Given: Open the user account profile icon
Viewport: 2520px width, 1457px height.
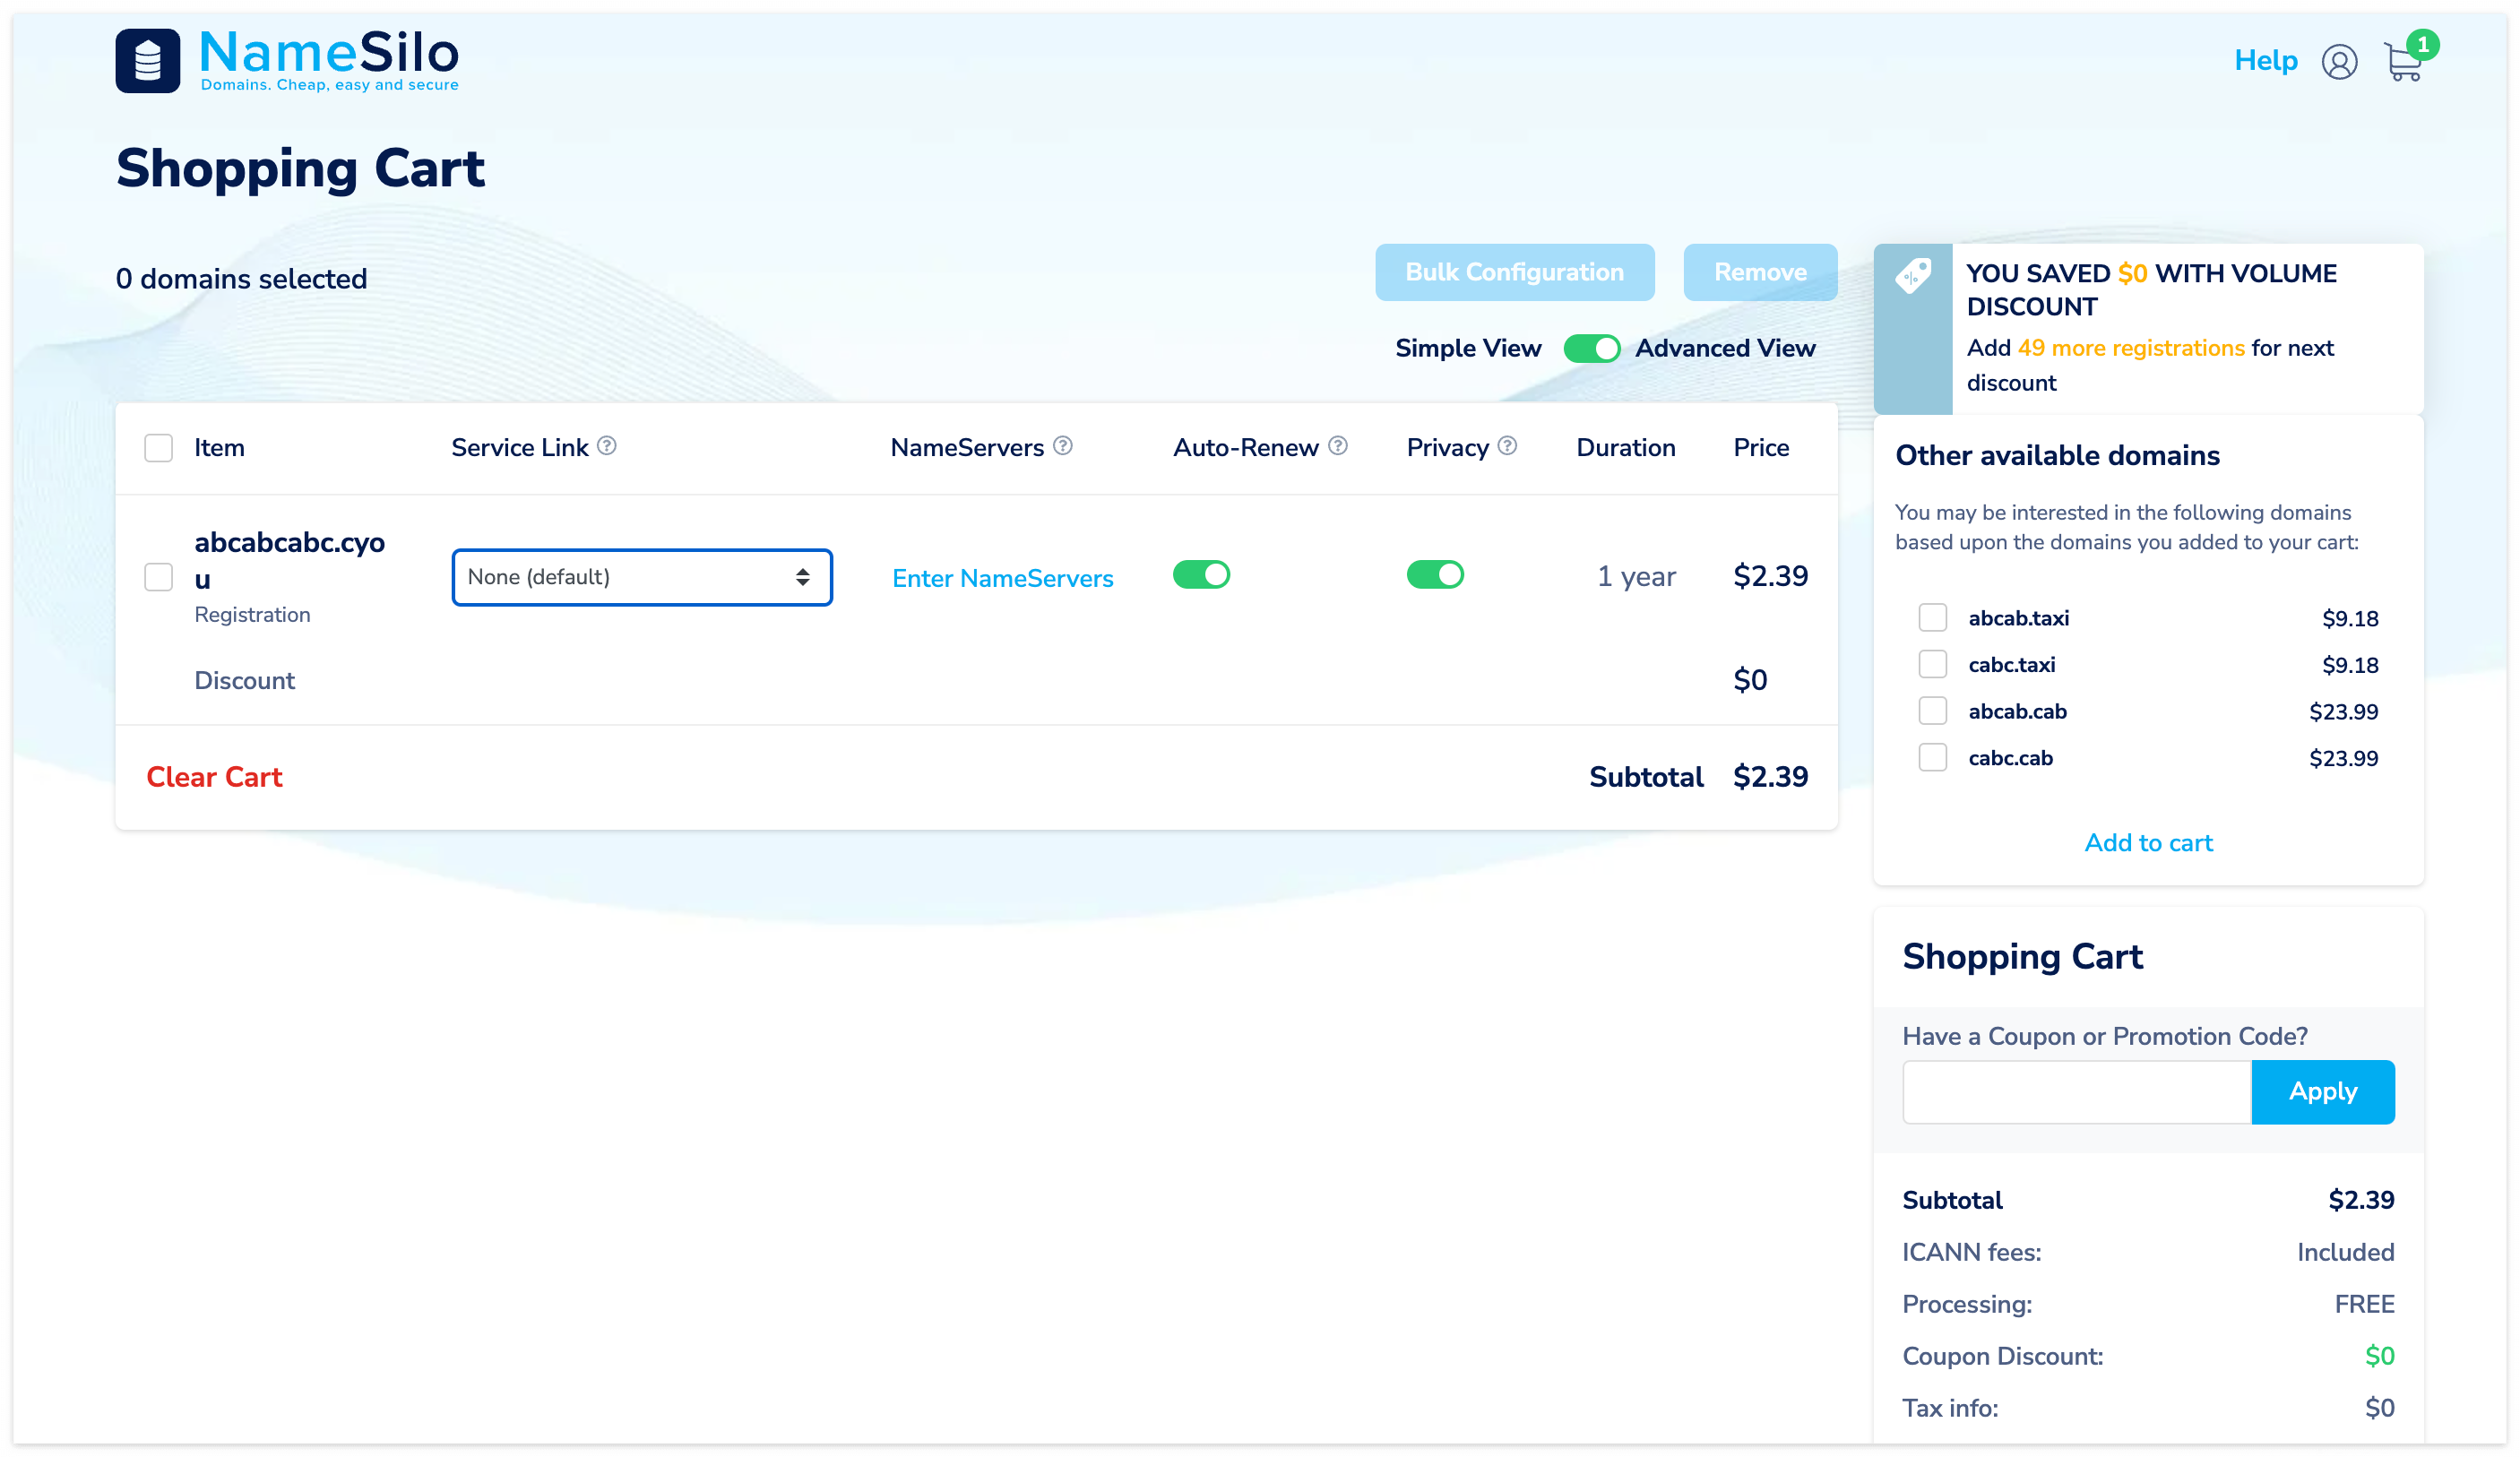Looking at the screenshot, I should (2338, 62).
